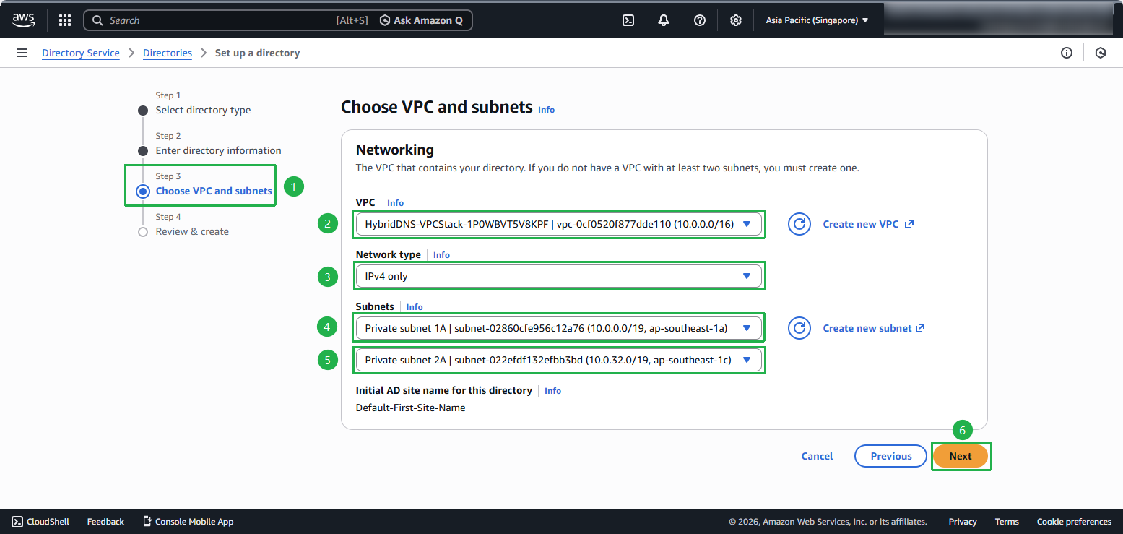Go to Directories breadcrumb
Viewport: 1123px width, 534px height.
168,53
